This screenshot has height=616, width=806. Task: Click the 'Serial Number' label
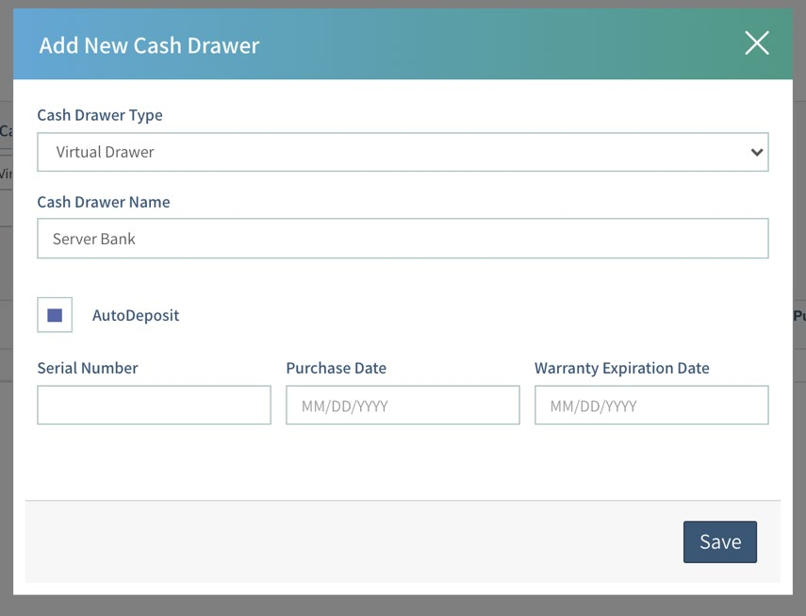click(x=88, y=368)
